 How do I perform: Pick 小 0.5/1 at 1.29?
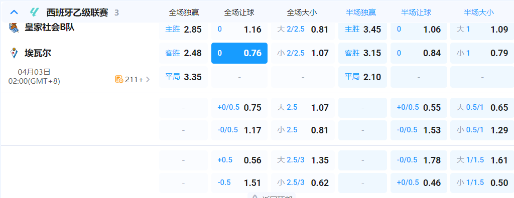(x=482, y=130)
